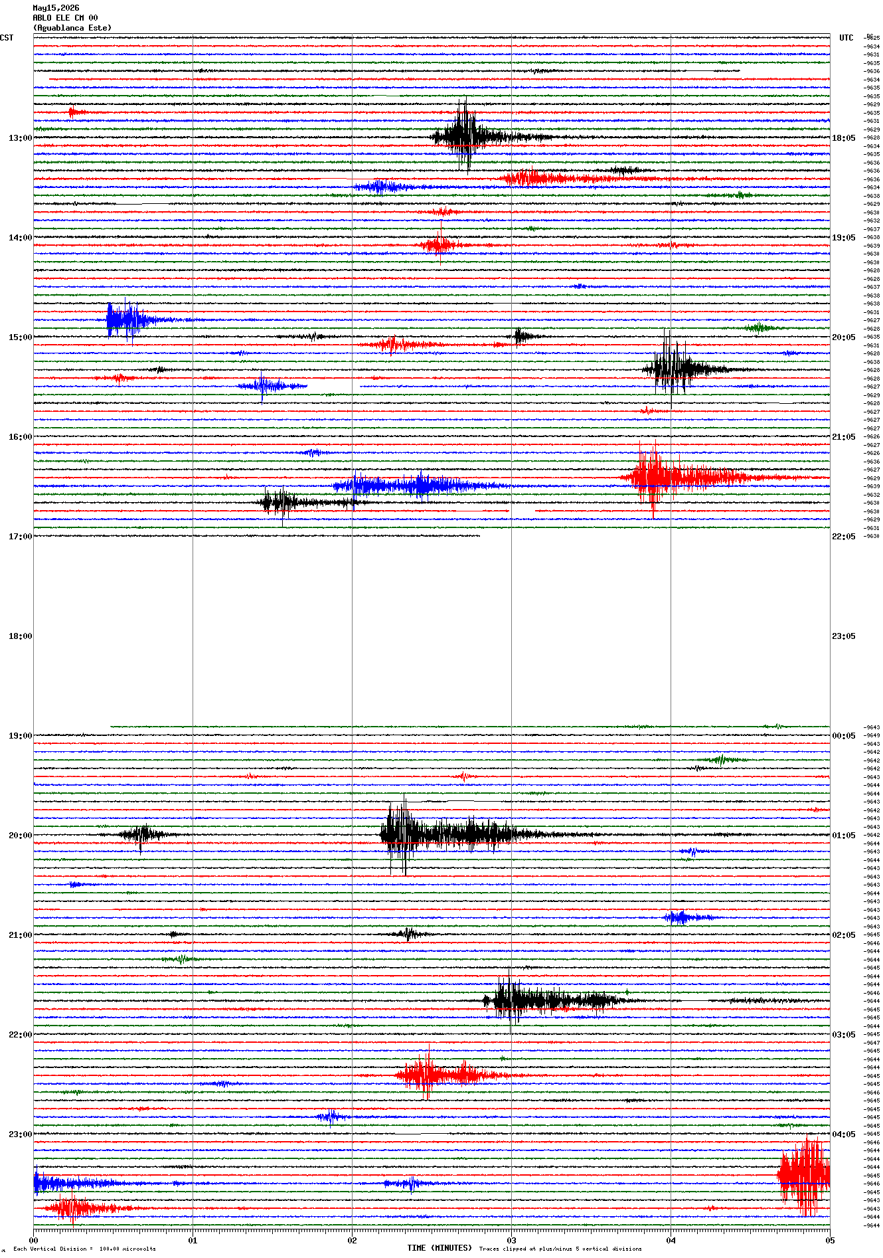
Task: Select the 05 minute tick on bottom axis
Action: [829, 1240]
